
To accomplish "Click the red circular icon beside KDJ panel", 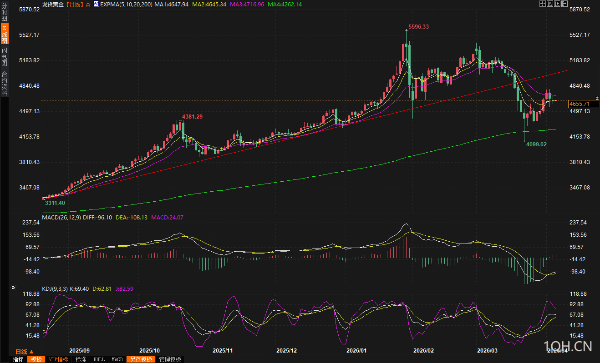I will [13, 288].
